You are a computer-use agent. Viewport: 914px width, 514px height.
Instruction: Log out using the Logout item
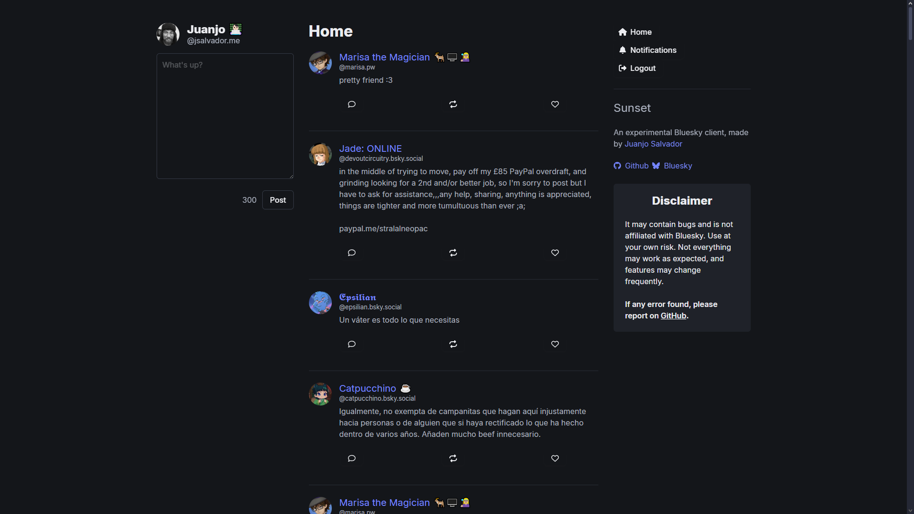point(642,68)
